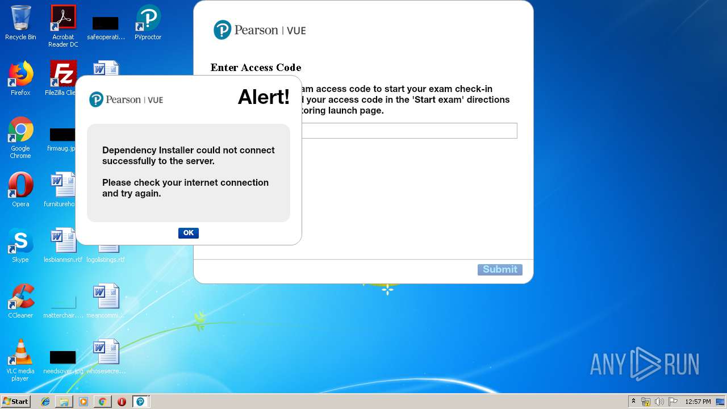The width and height of the screenshot is (727, 409).
Task: Click the Show desktop button
Action: point(721,402)
